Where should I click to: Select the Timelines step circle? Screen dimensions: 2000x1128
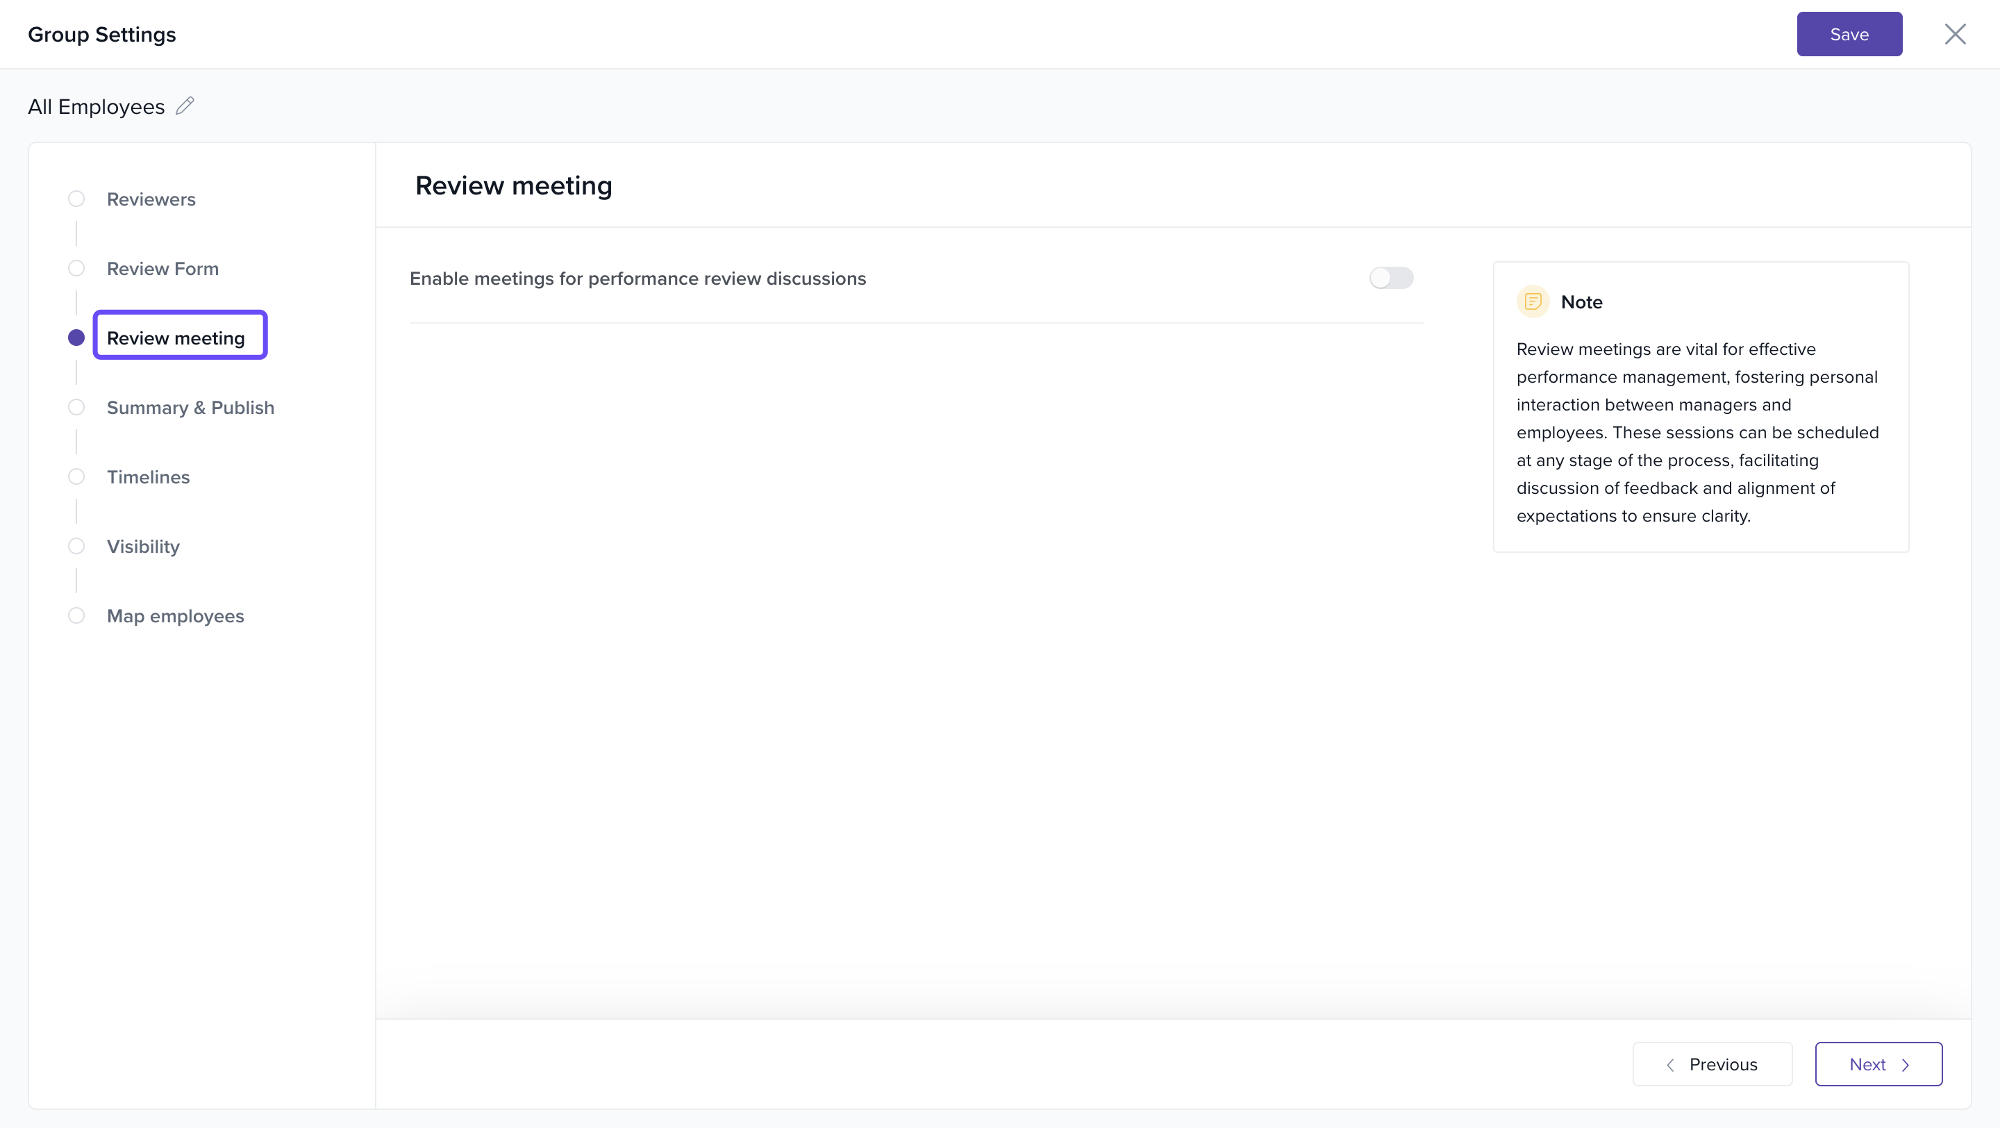coord(76,476)
